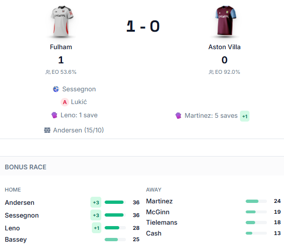The width and height of the screenshot is (284, 245).
Task: Click the Aston Villa kit shirt
Action: 224,22
